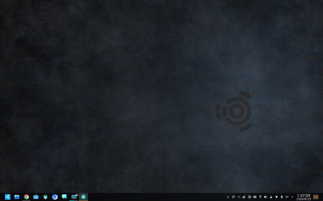This screenshot has width=323, height=201.
Task: Open the arrow-dots tray icon
Action: pos(233,197)
